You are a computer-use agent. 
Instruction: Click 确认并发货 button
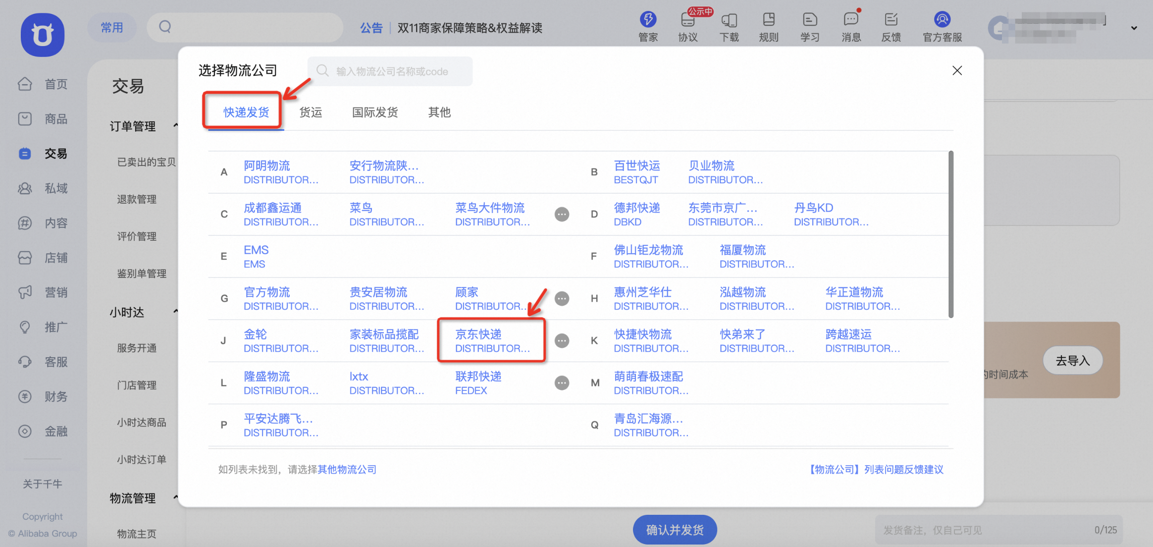(x=675, y=530)
